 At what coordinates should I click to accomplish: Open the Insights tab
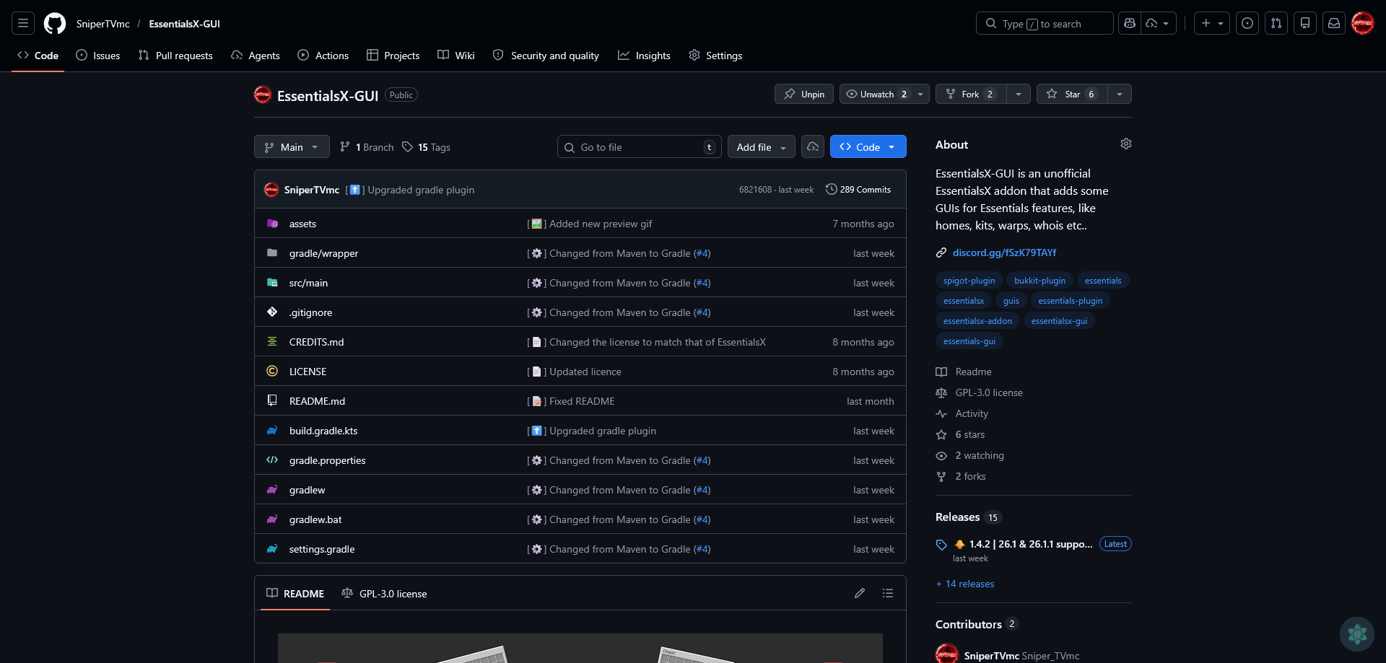(644, 56)
